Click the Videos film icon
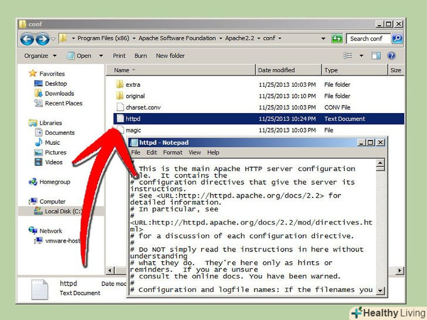The height and width of the screenshot is (320, 427). click(38, 162)
